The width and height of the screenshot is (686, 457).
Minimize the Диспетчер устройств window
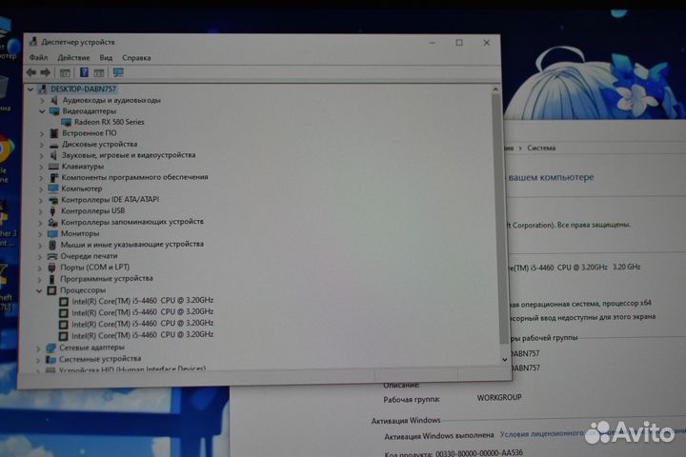tap(433, 43)
